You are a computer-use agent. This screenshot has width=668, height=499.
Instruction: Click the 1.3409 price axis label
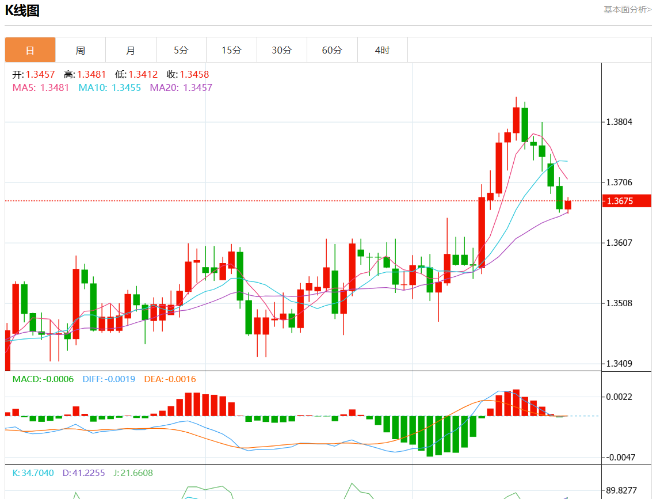click(x=619, y=364)
